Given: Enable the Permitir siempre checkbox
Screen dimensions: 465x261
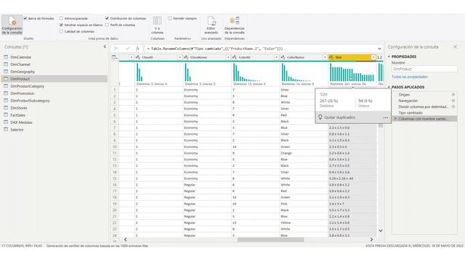Looking at the screenshot, I should pyautogui.click(x=170, y=18).
